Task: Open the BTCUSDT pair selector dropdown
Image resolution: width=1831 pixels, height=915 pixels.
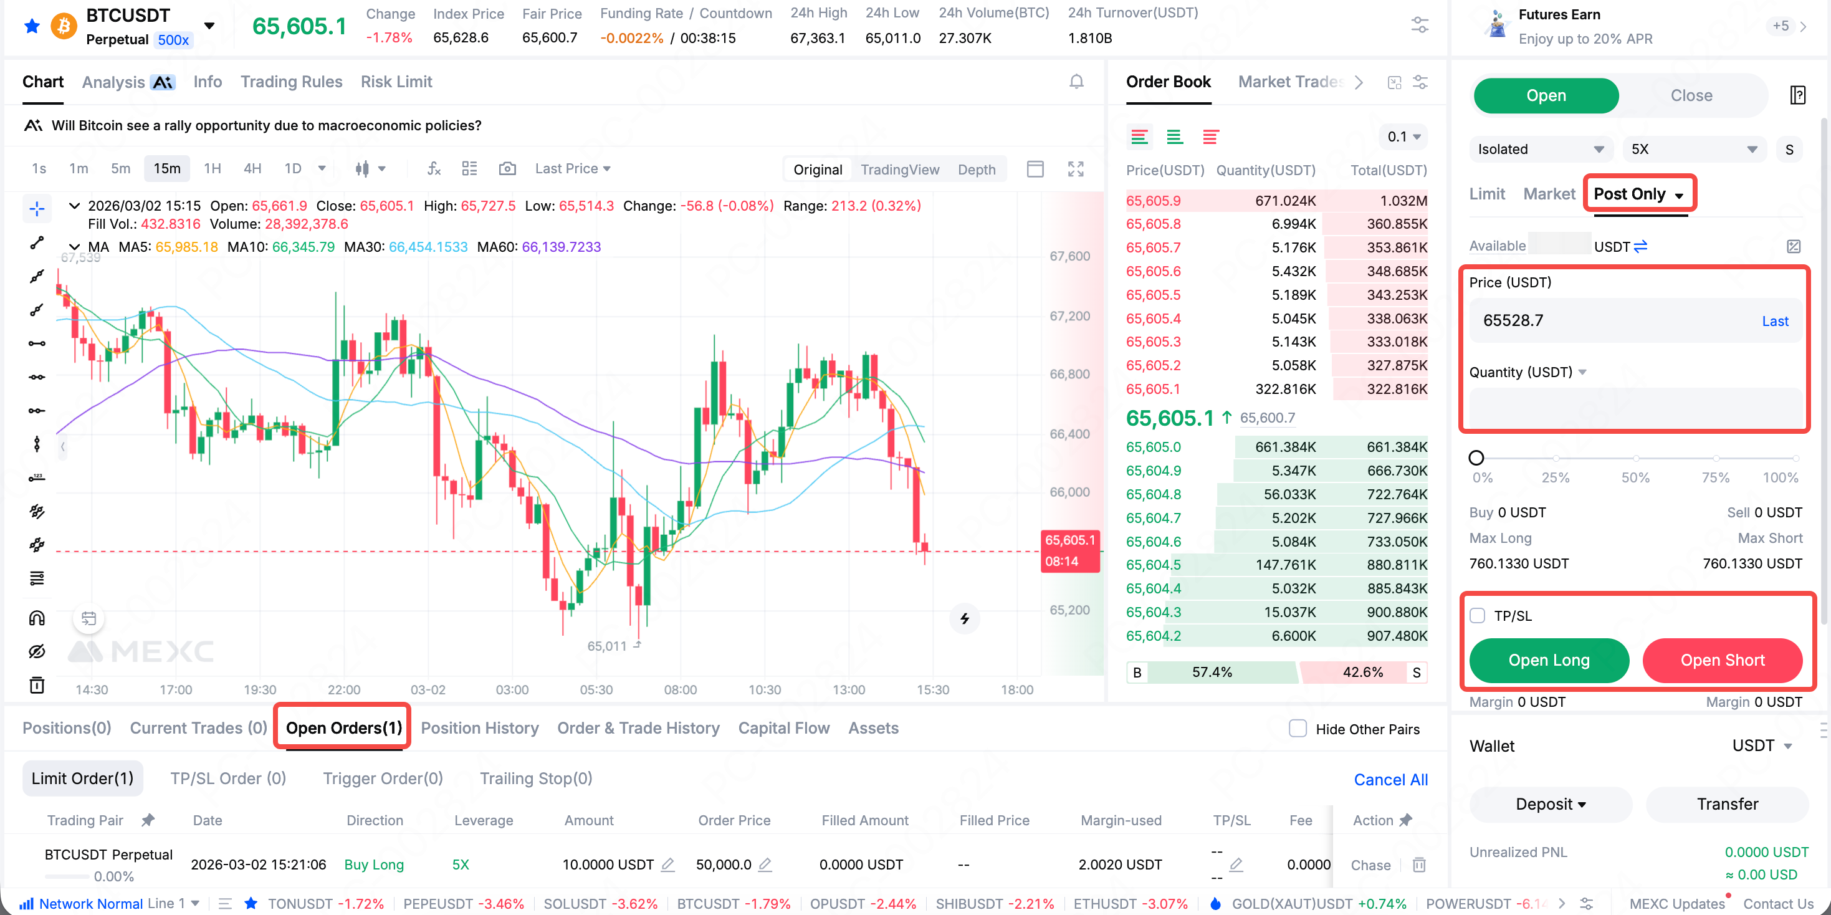Action: [x=209, y=26]
